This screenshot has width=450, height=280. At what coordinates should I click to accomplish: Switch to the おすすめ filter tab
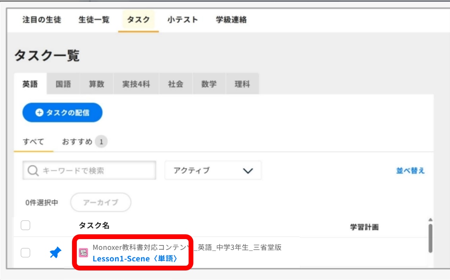tap(77, 141)
